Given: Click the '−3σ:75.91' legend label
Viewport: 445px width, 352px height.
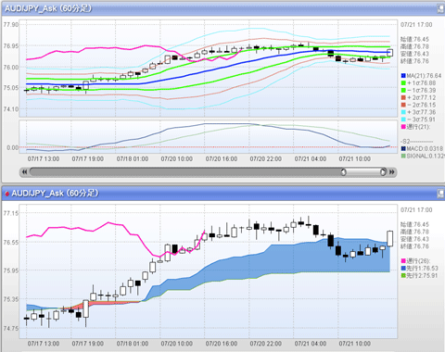Looking at the screenshot, I should 422,119.
